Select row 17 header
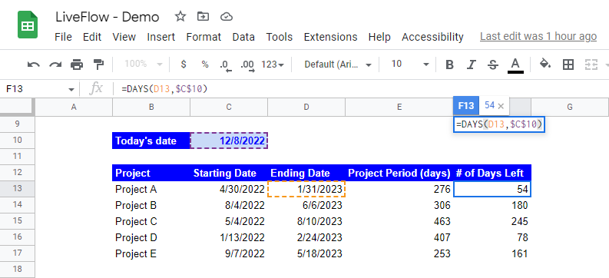The image size is (609, 278). (x=17, y=253)
